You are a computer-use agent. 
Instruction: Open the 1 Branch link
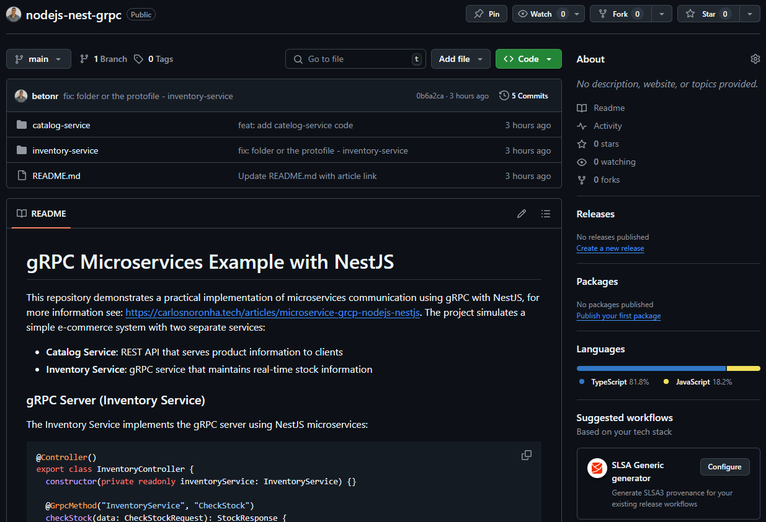104,59
